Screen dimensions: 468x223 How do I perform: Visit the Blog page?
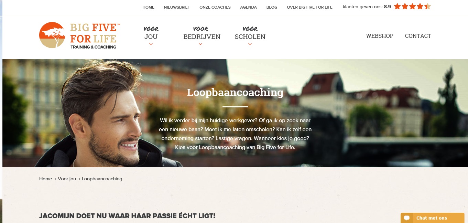click(x=272, y=7)
